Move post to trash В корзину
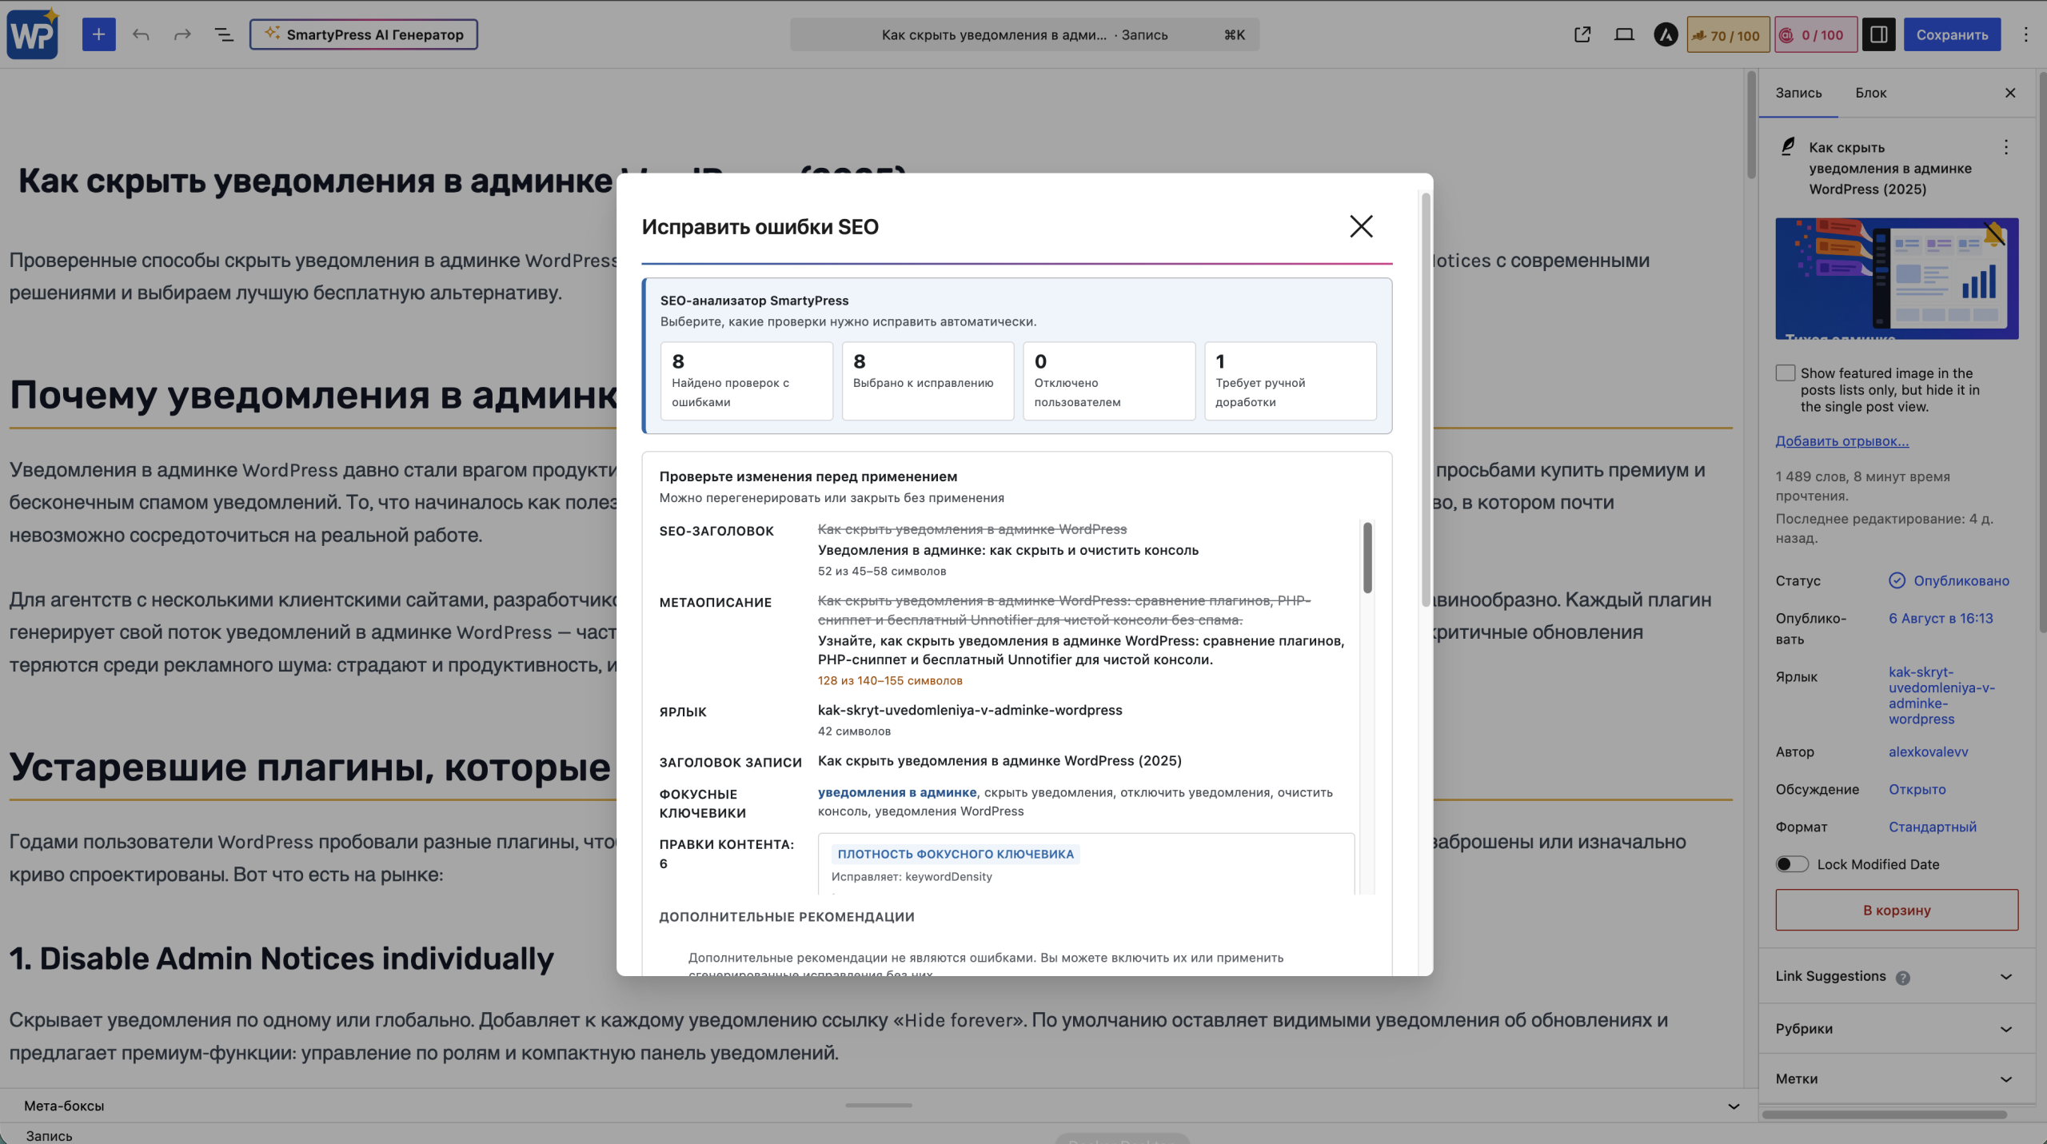 pyautogui.click(x=1897, y=910)
